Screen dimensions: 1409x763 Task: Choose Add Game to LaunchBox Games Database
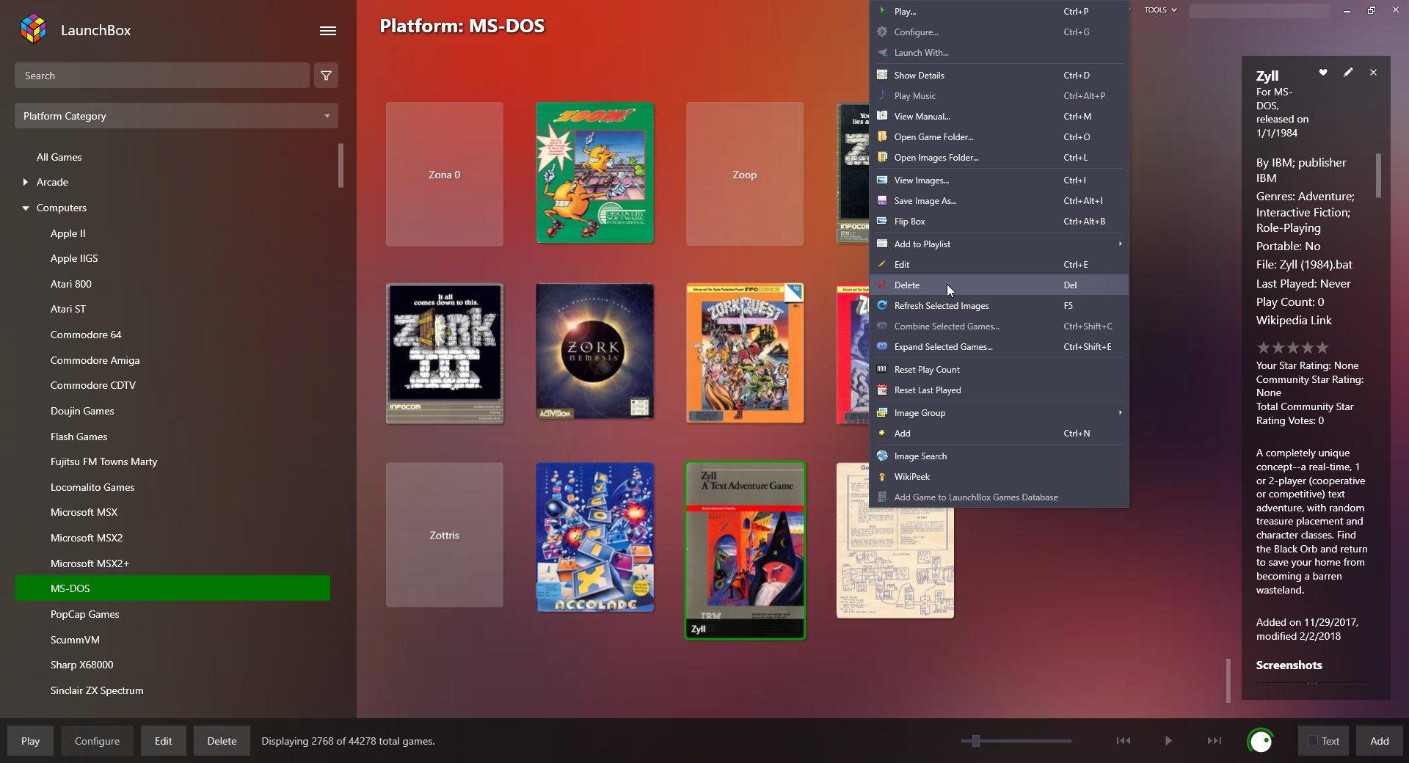click(x=999, y=497)
